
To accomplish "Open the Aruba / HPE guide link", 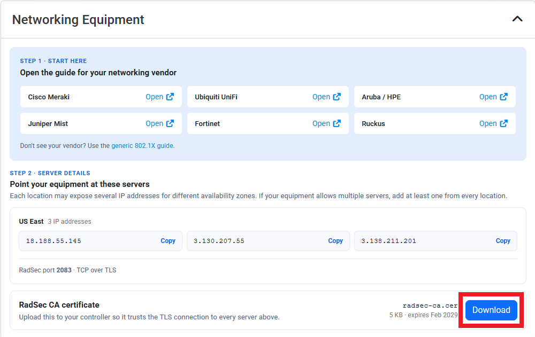I will click(x=488, y=97).
